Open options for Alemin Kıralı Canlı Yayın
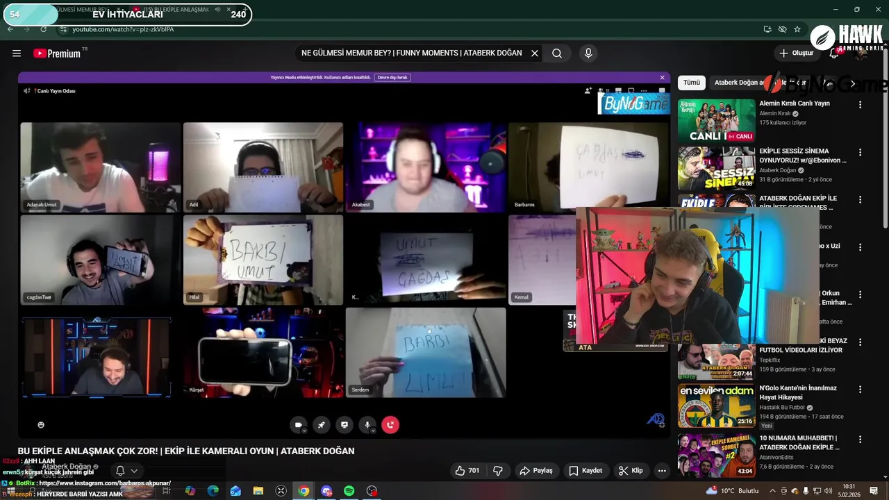 (860, 105)
